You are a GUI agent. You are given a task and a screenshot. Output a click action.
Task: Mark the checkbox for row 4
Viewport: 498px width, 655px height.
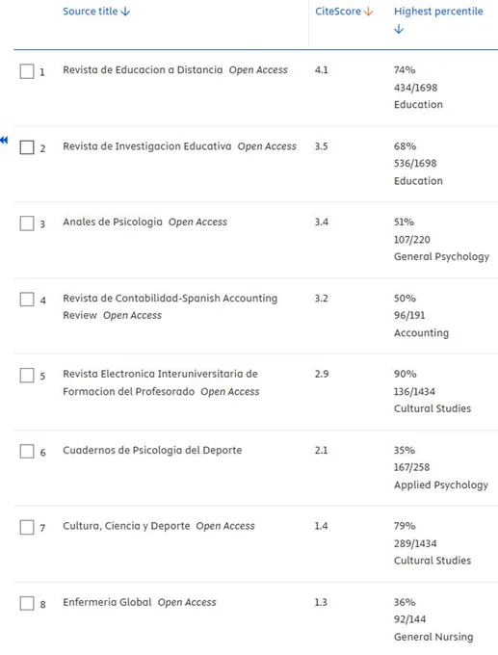pos(27,300)
